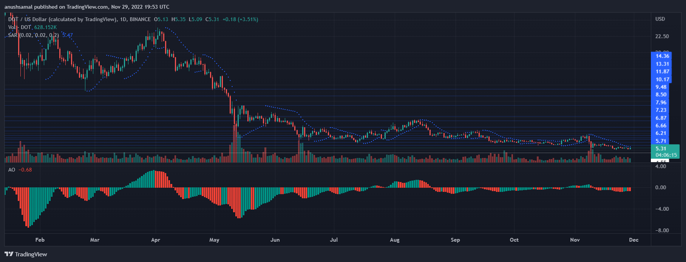Viewport: 686px width, 262px height.
Task: Click the Aug label on time axis
Action: [x=395, y=240]
